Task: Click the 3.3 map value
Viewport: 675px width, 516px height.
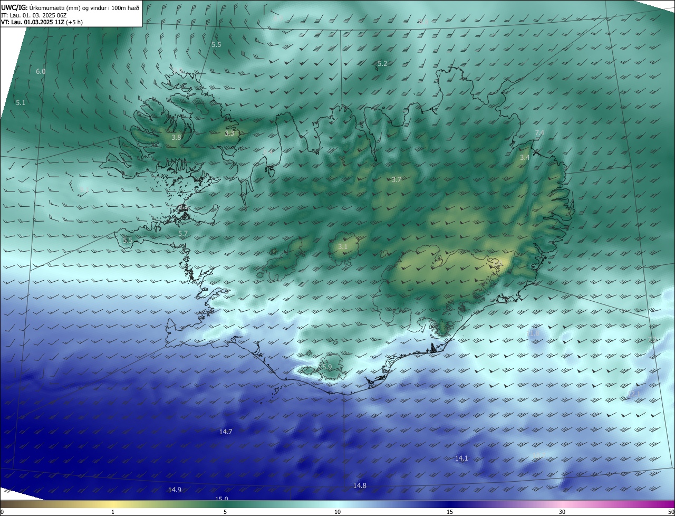Action: click(x=229, y=133)
